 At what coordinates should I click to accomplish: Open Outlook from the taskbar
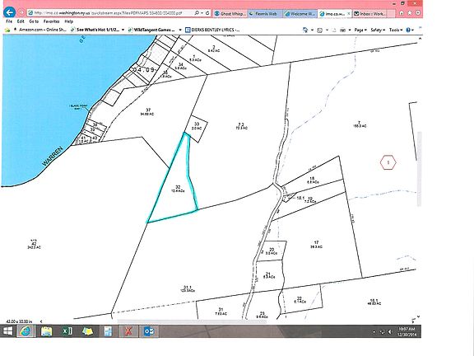pyautogui.click(x=149, y=331)
